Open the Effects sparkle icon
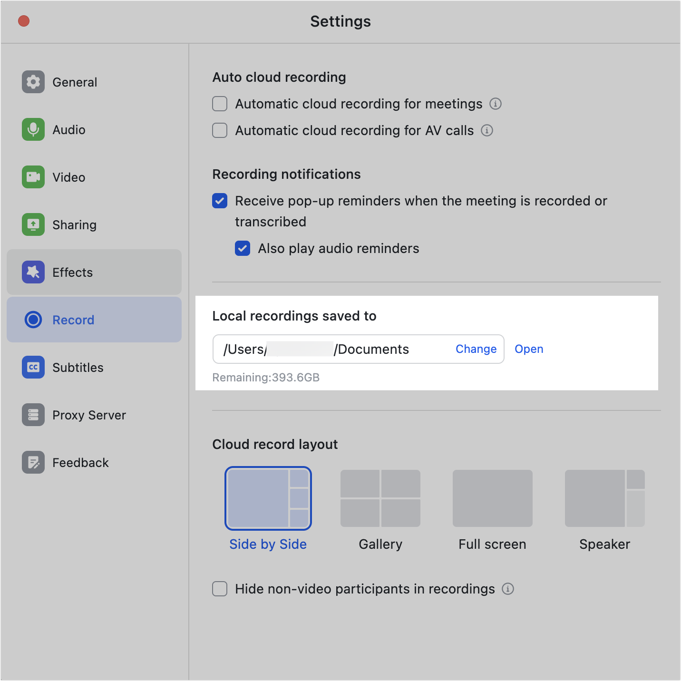Viewport: 681px width, 681px height. click(x=33, y=272)
